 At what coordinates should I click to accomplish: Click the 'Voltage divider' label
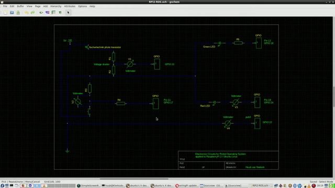coord(102,64)
